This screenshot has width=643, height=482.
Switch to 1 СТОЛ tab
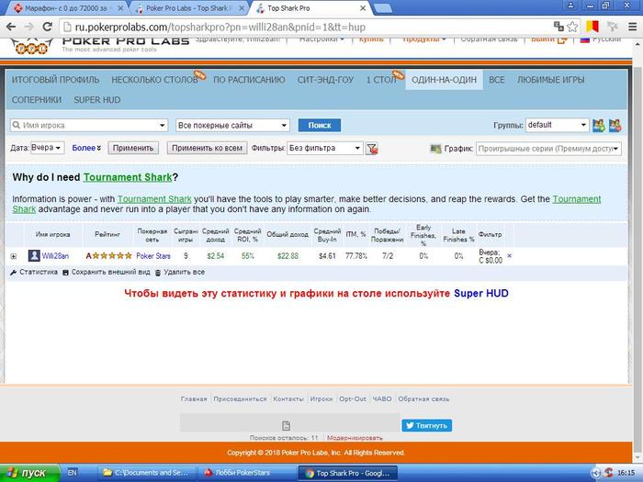tap(381, 80)
